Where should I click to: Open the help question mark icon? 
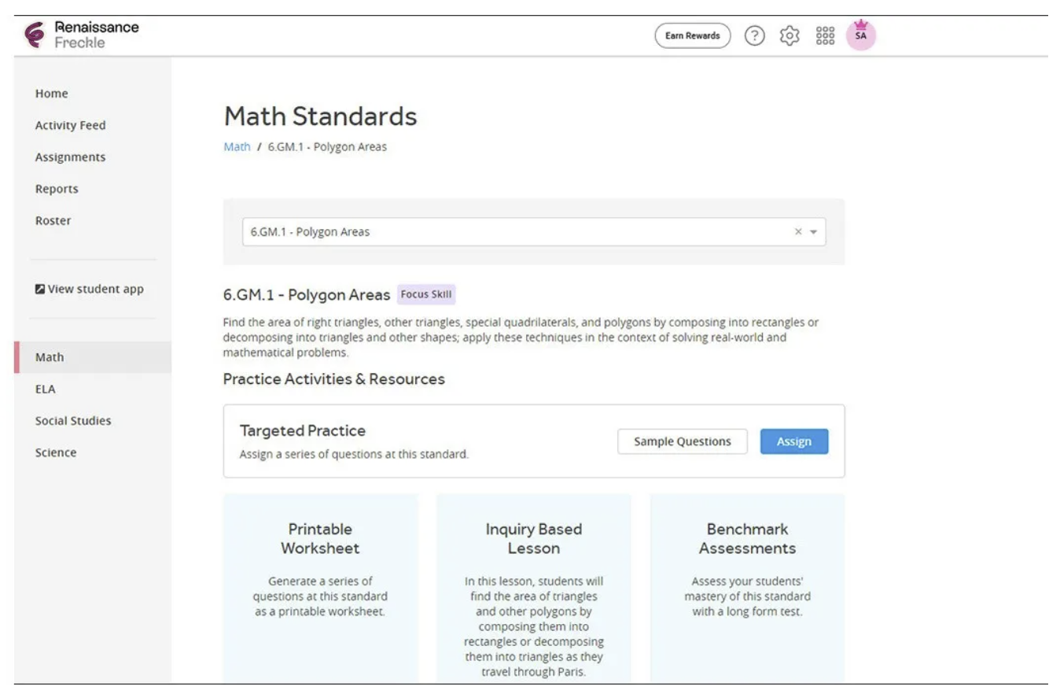(x=754, y=35)
